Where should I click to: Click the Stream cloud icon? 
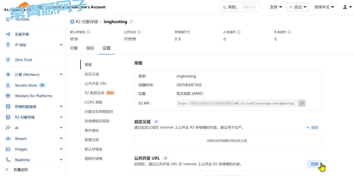(8, 139)
